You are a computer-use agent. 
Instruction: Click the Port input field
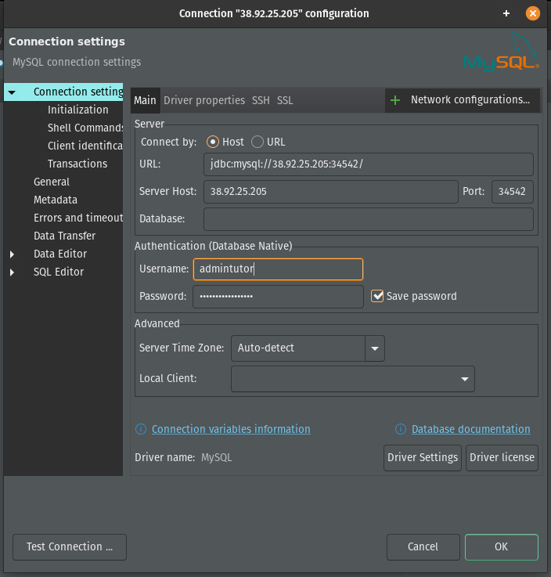coord(513,191)
